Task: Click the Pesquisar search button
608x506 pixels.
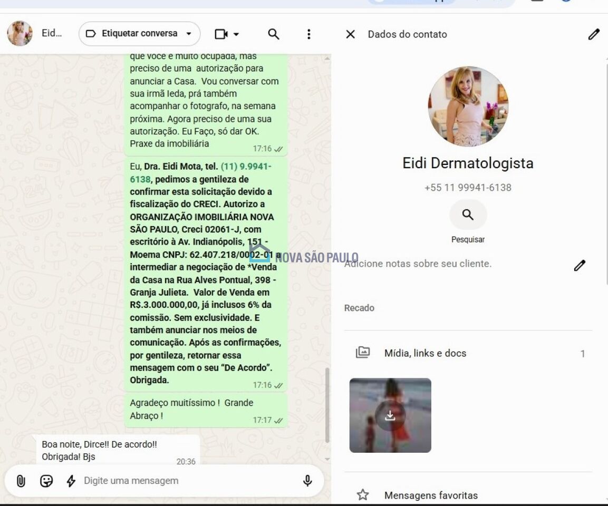Action: 468,215
